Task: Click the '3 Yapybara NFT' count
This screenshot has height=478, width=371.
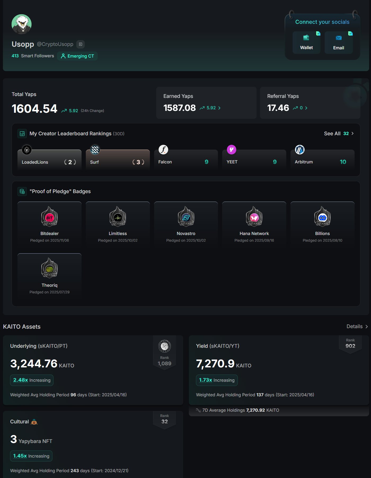Action: coord(31,440)
